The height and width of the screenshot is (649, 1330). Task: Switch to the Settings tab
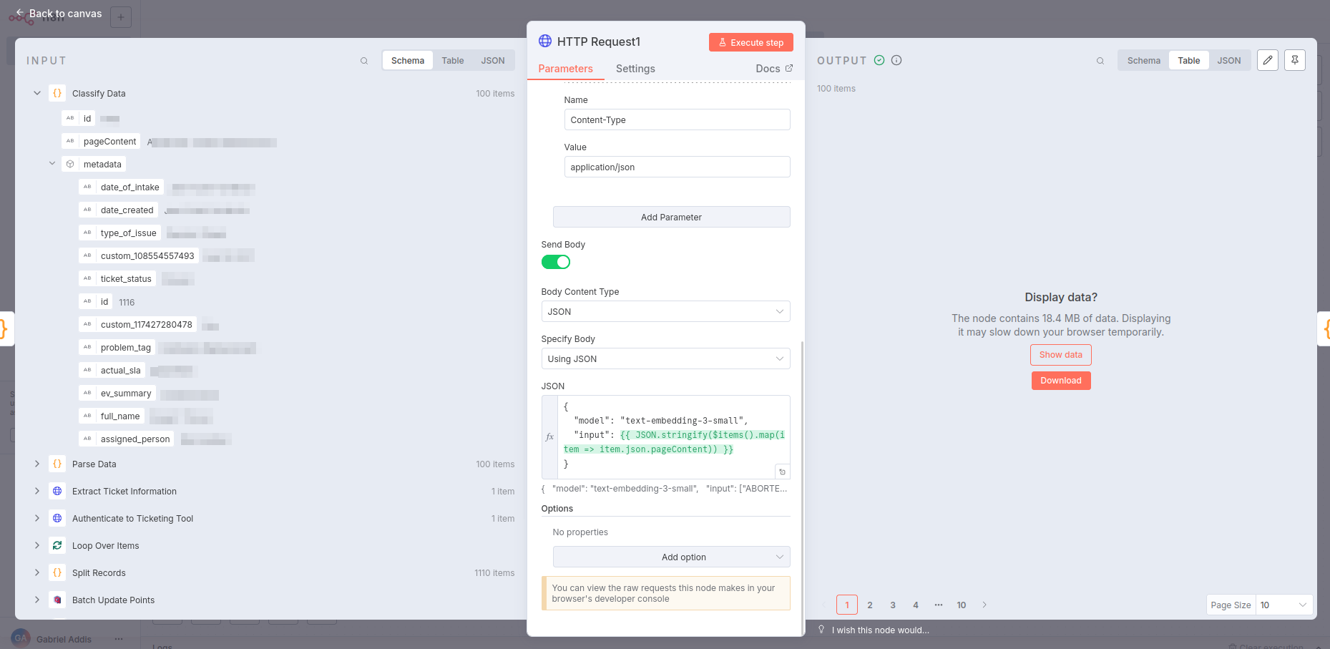coord(635,69)
